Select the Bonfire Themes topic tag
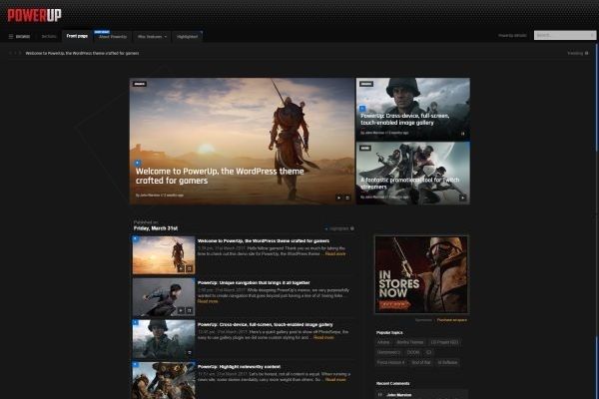599x399 pixels. click(410, 342)
